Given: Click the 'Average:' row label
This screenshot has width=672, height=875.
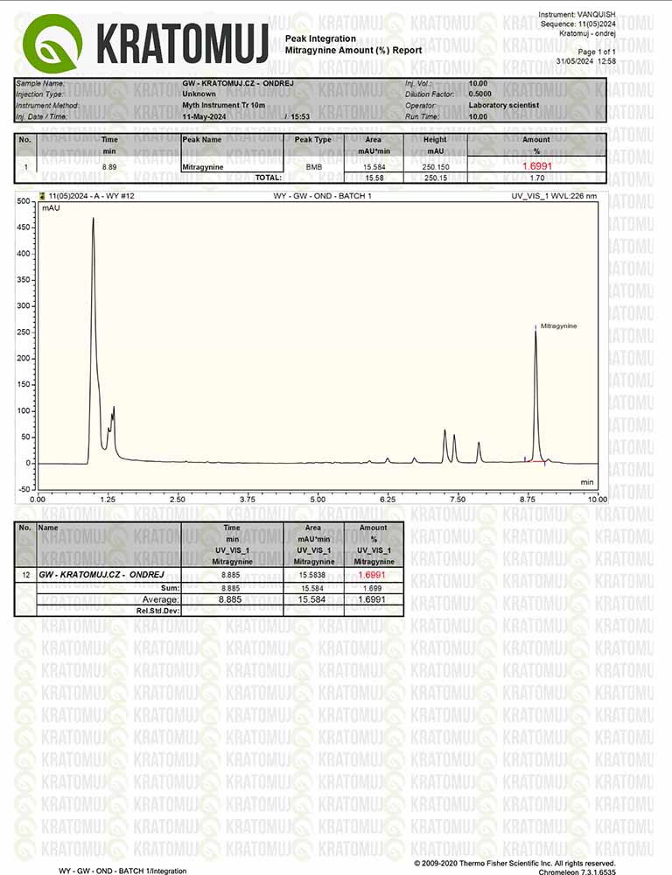Looking at the screenshot, I should pos(161,599).
